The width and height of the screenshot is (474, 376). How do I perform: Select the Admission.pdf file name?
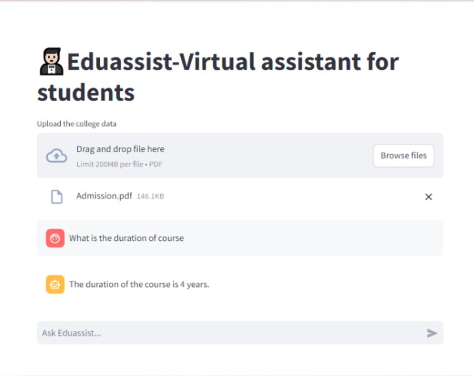(x=104, y=196)
